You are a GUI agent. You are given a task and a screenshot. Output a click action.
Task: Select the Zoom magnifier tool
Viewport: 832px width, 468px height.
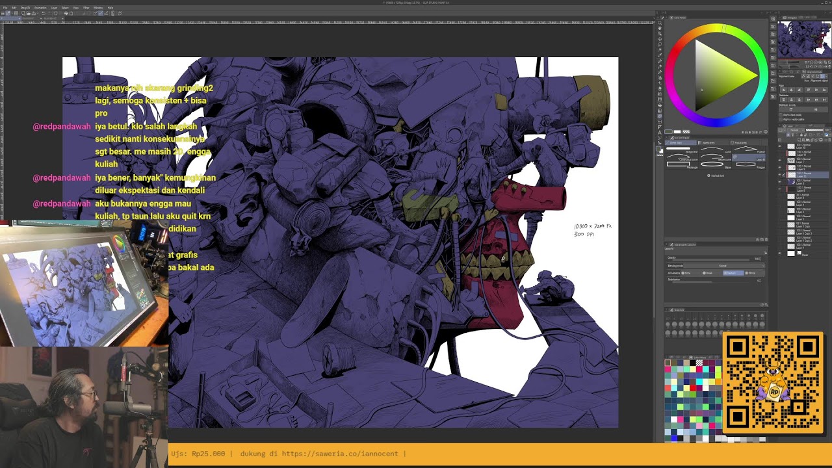[x=660, y=24]
